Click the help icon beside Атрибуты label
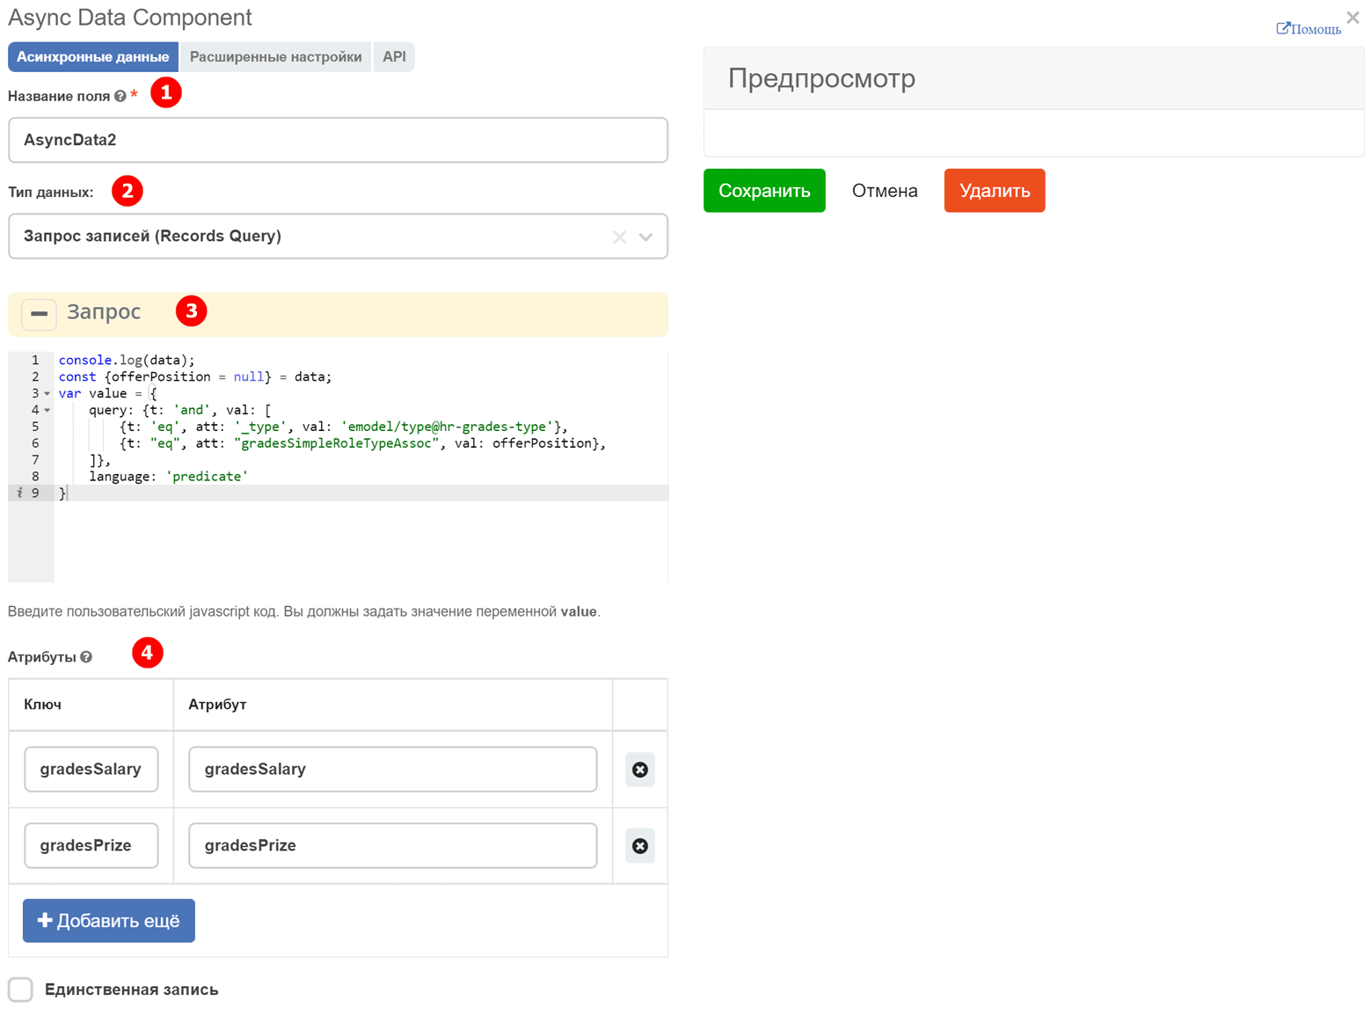1371x1030 pixels. pyautogui.click(x=86, y=657)
